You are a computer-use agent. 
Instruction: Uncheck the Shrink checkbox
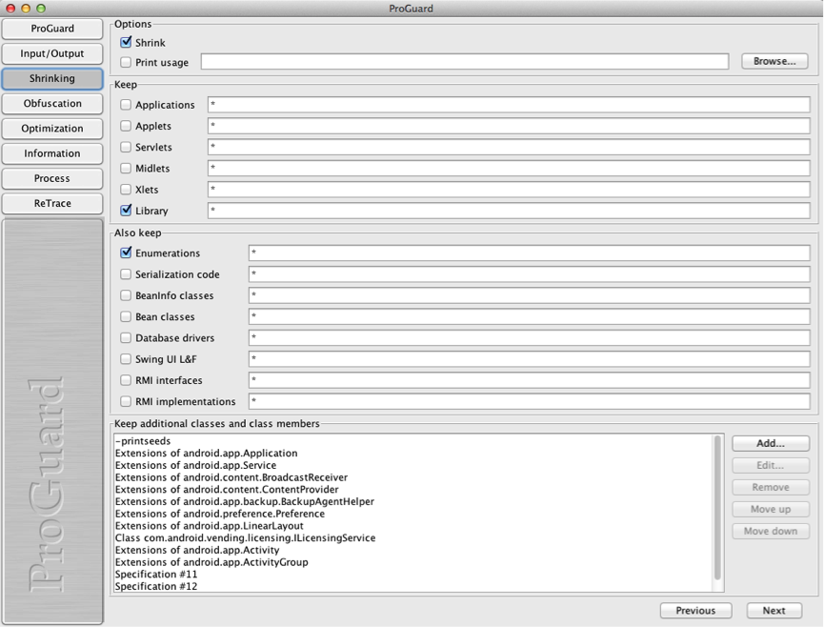(126, 42)
